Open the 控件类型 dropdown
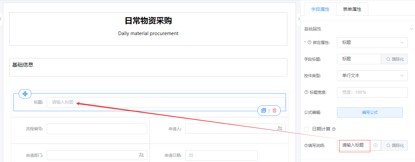415x162 pixels. click(x=372, y=76)
